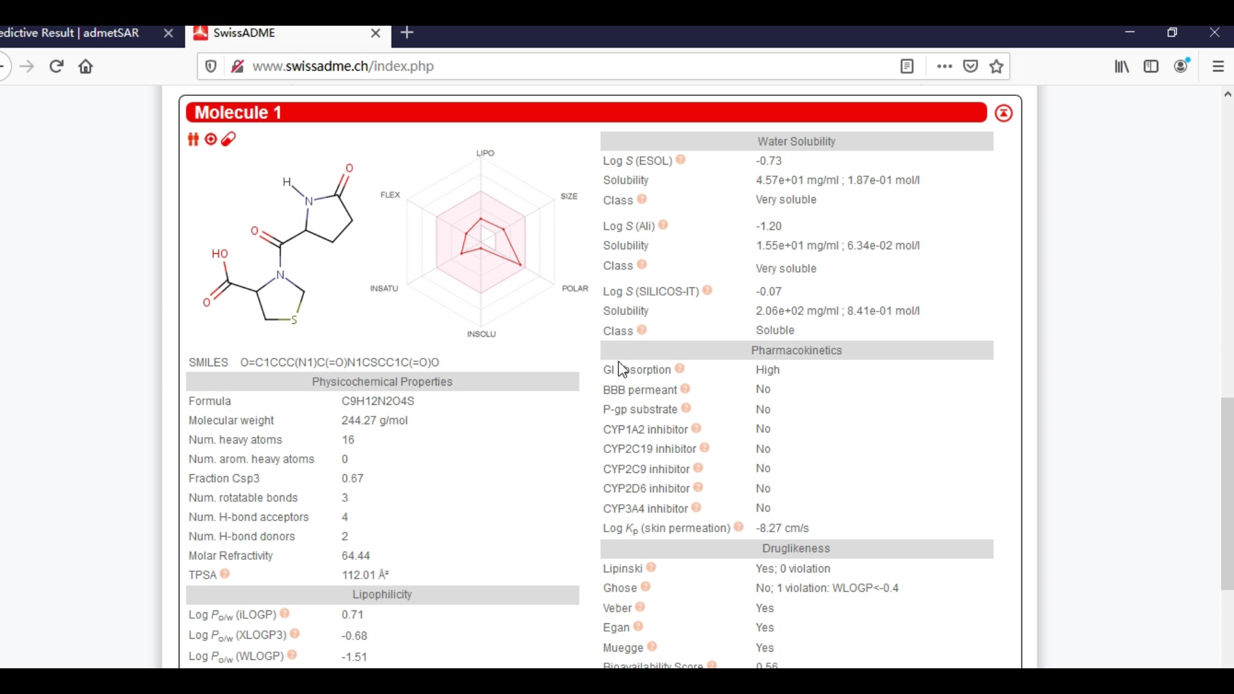Open the page actions ellipsis menu
The height and width of the screenshot is (694, 1234).
click(x=943, y=66)
